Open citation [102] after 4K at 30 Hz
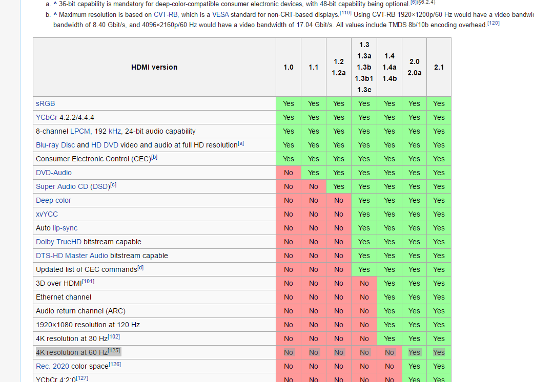Screen dimensions: 534x382 click(x=114, y=337)
